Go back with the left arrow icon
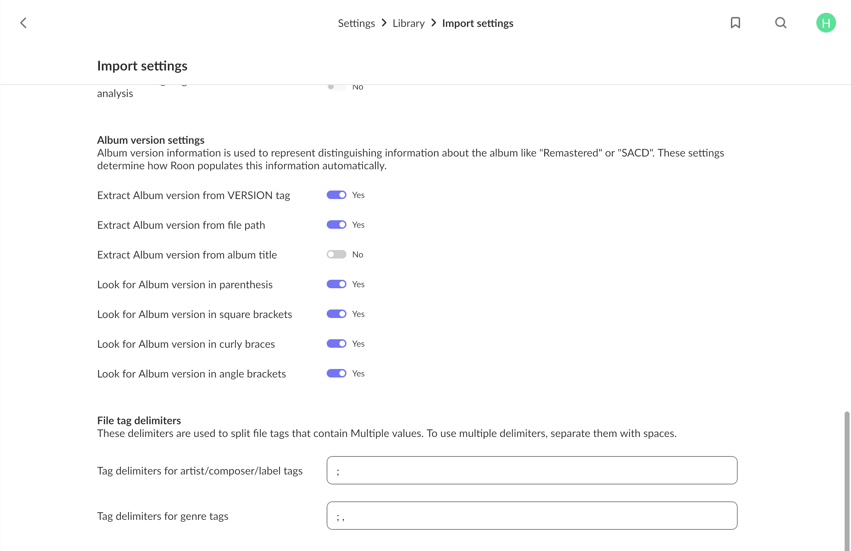 24,23
